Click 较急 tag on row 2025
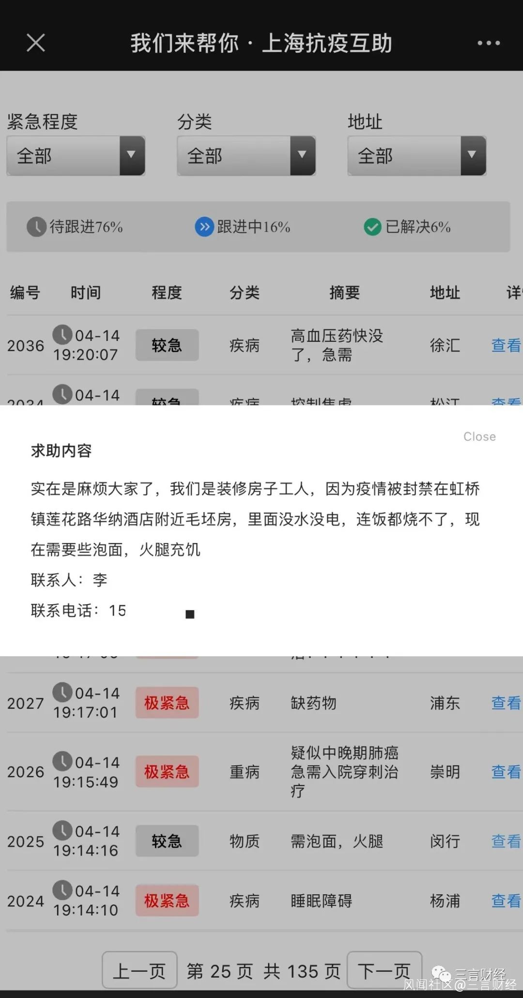This screenshot has height=998, width=523. pyautogui.click(x=167, y=841)
